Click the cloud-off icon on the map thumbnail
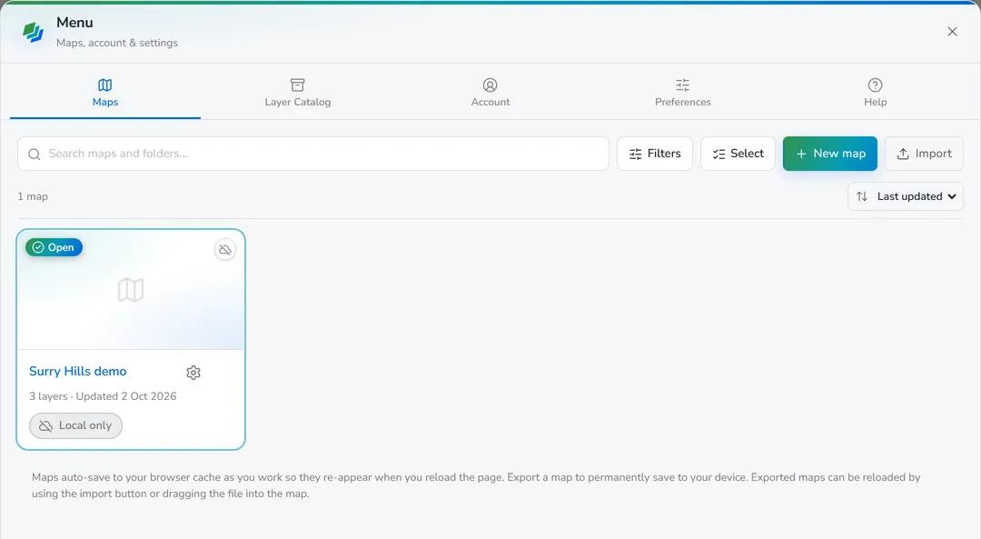 coord(225,250)
